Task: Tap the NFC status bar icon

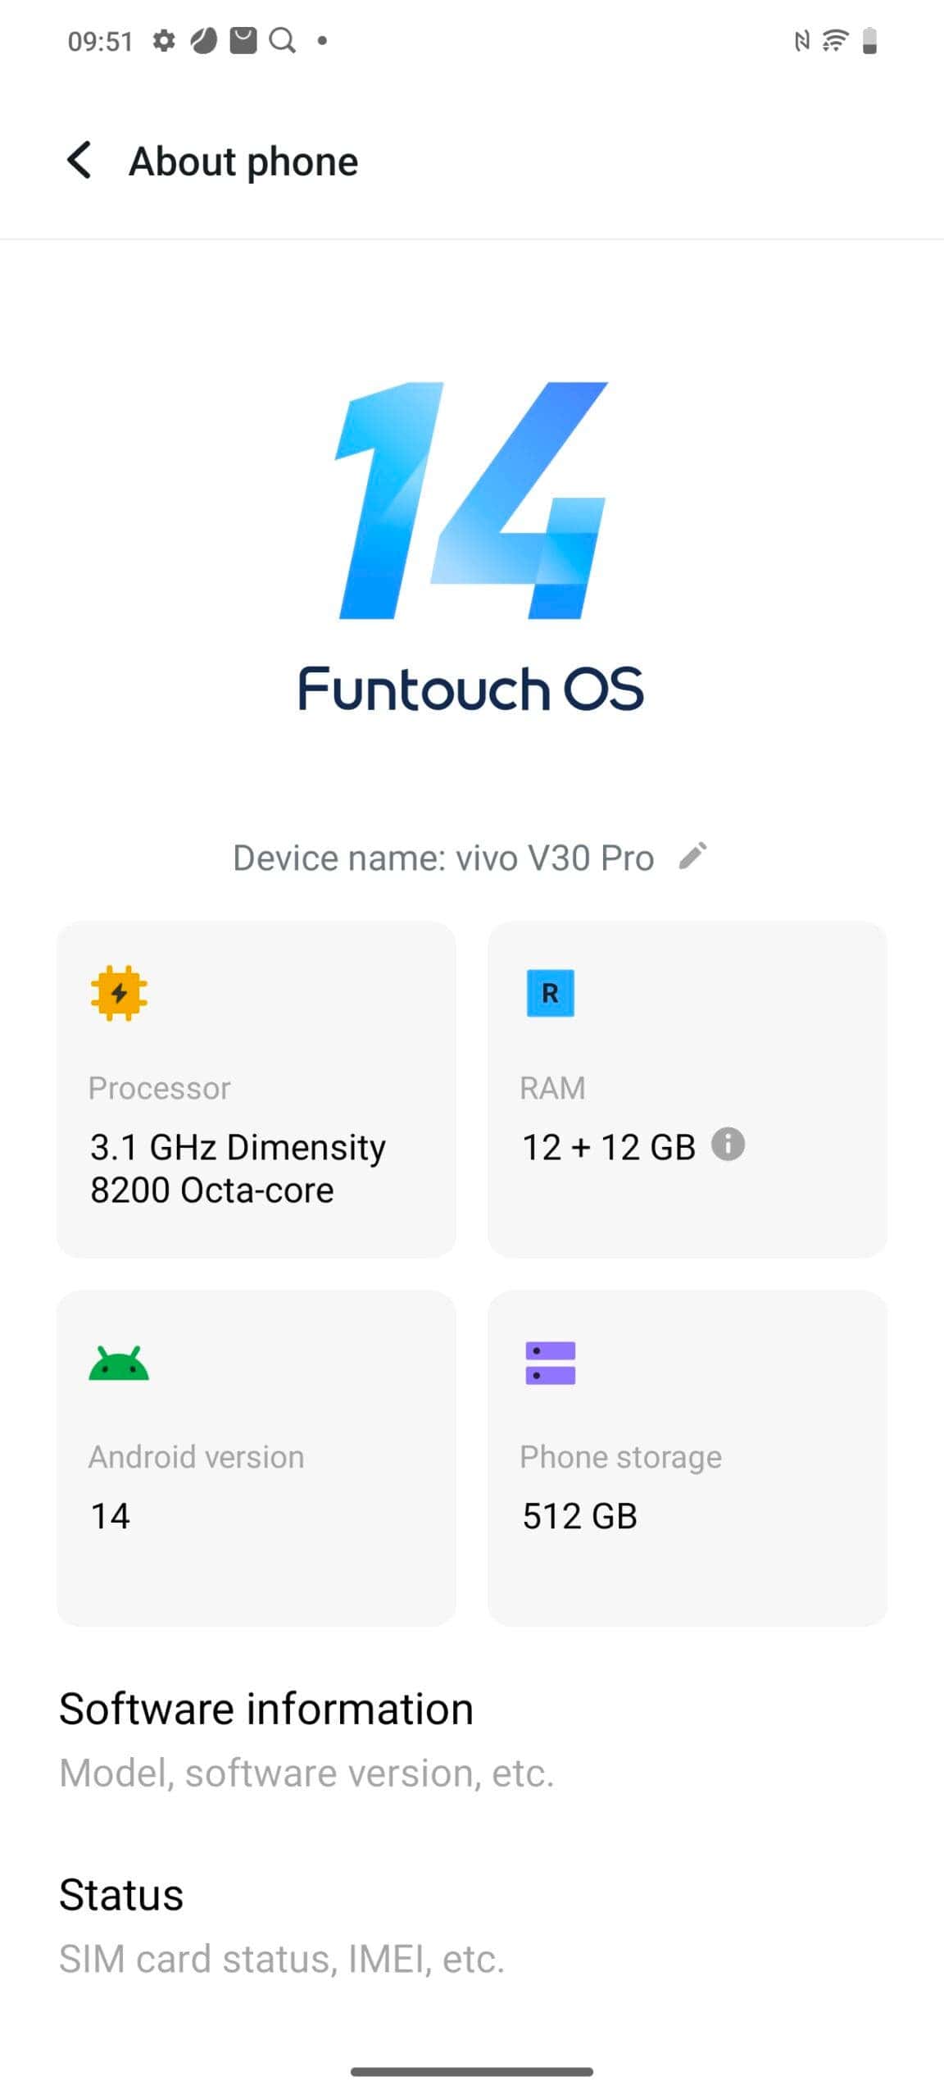Action: pyautogui.click(x=801, y=40)
